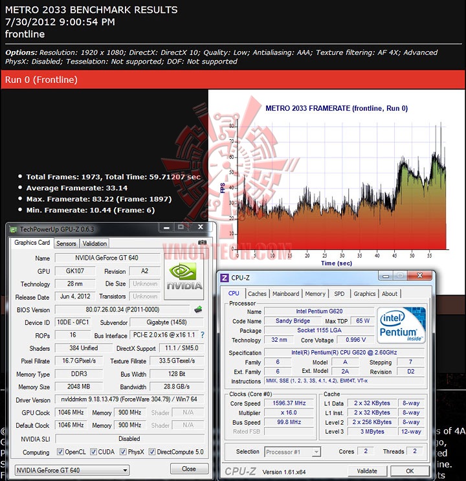The image size is (466, 481).
Task: Click the Average Framerate: 33.14 line
Action: pos(76,188)
